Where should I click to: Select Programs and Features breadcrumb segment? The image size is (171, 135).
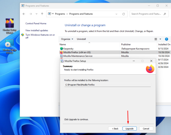click(81, 14)
